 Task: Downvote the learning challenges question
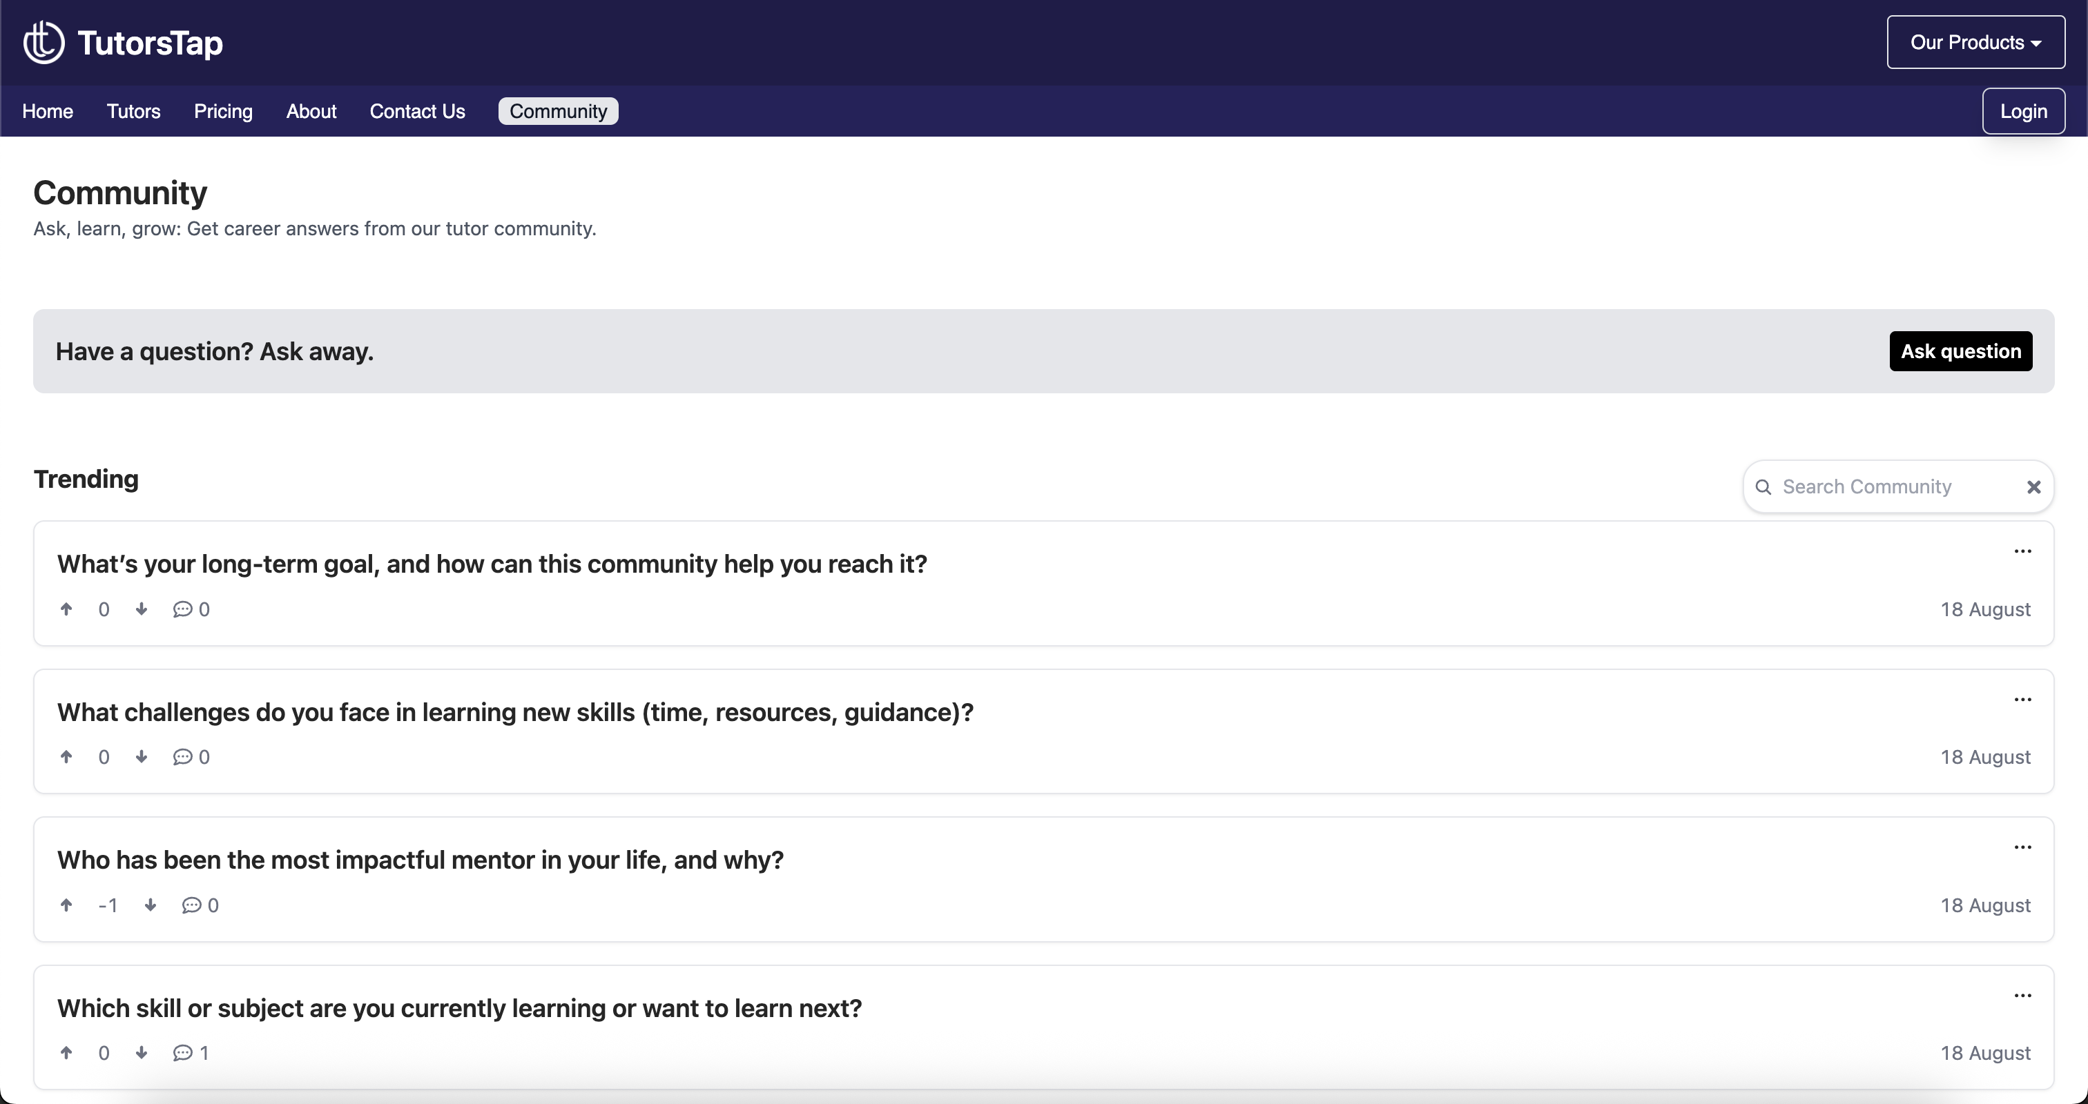coord(142,756)
